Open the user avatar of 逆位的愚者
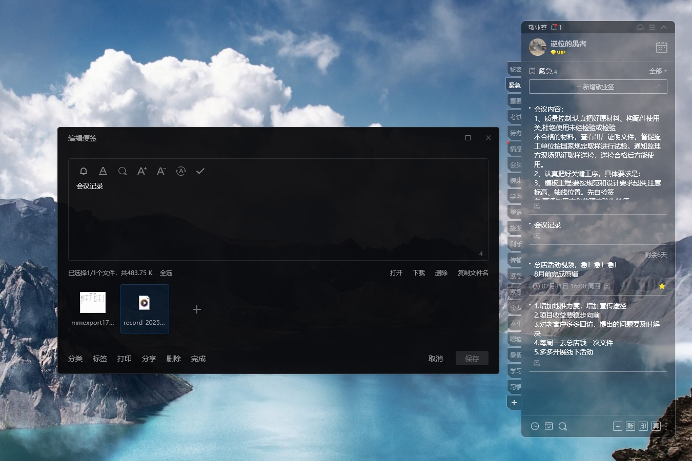 (538, 47)
